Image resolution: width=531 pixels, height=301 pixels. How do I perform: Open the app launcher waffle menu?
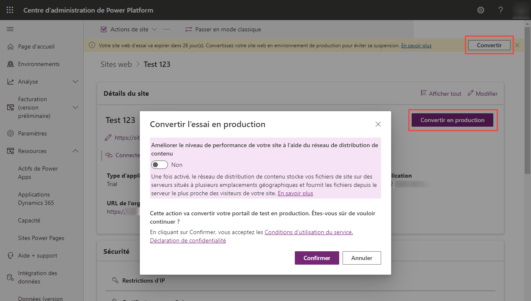point(10,10)
